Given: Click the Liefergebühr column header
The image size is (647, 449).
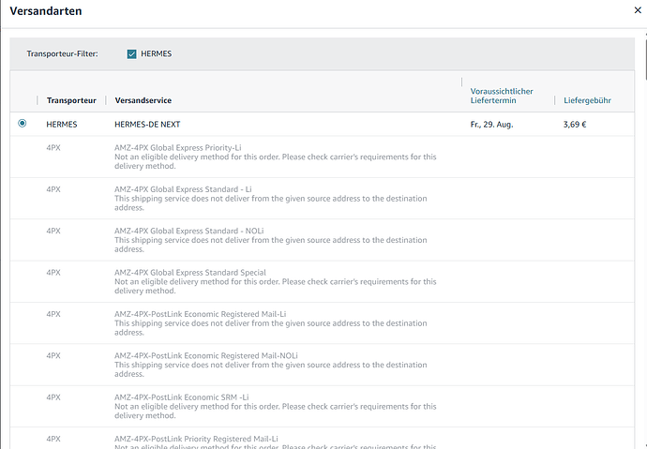Looking at the screenshot, I should [587, 100].
